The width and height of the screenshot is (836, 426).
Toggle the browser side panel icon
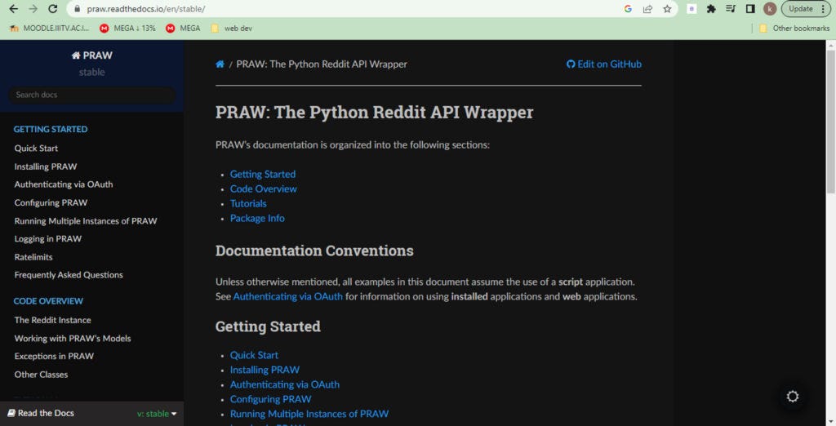pos(750,9)
